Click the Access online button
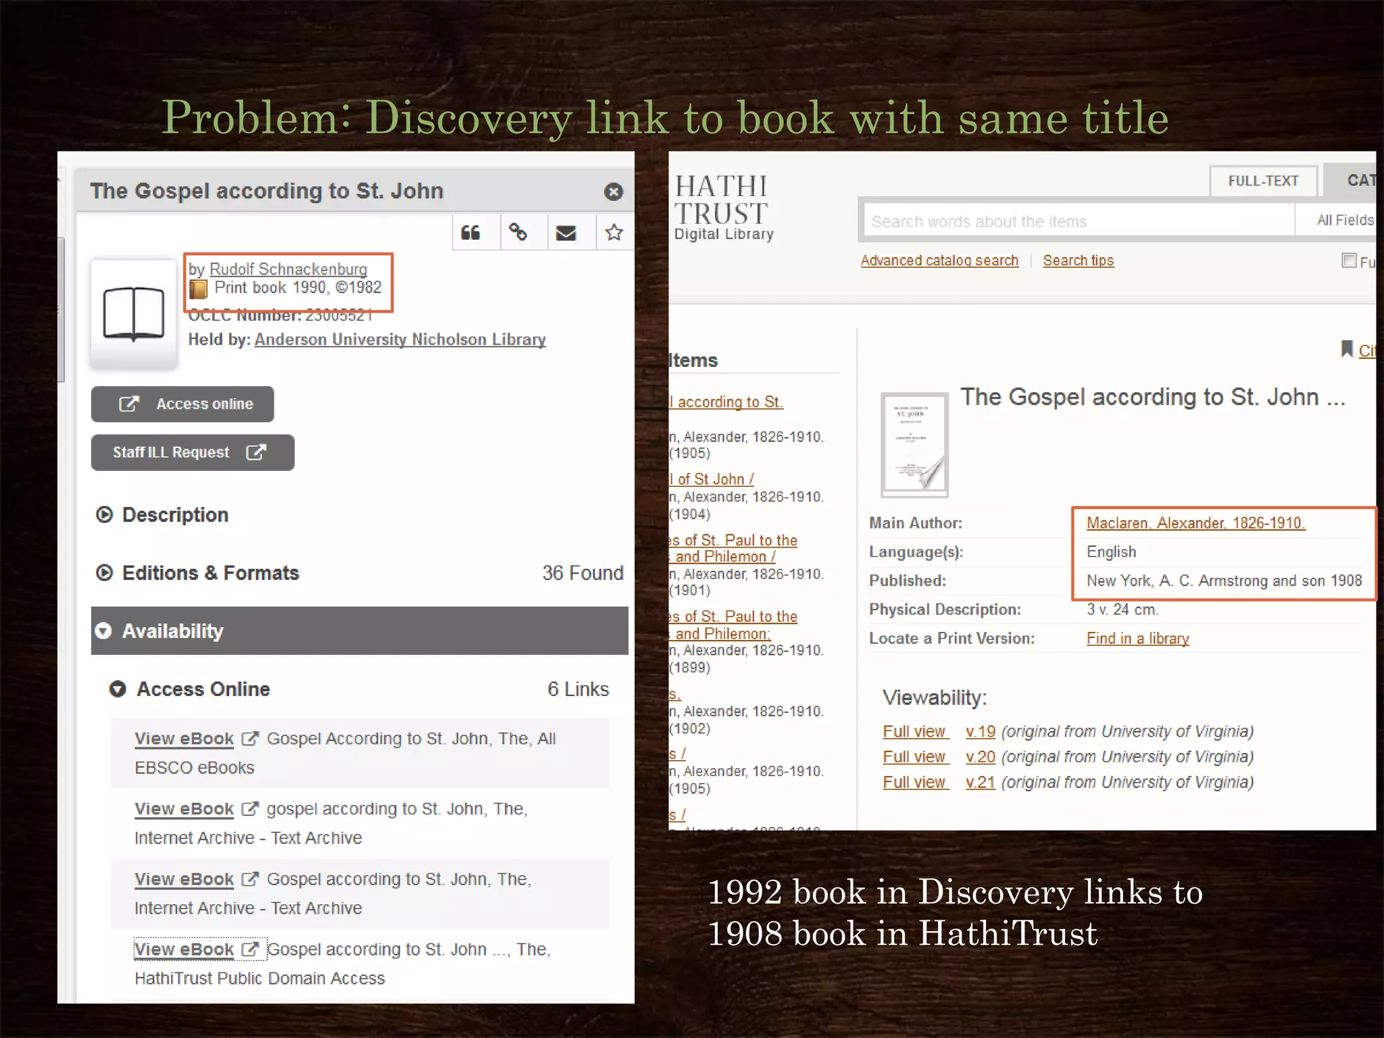The image size is (1384, 1038). click(x=182, y=404)
